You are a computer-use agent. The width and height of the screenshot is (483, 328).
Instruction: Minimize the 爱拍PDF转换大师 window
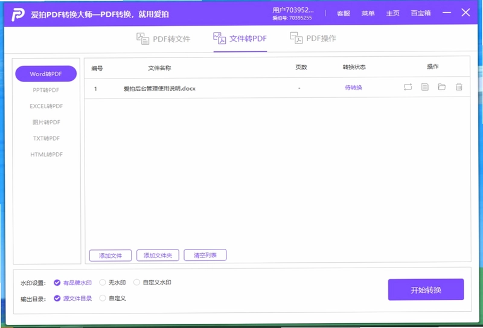click(x=447, y=13)
